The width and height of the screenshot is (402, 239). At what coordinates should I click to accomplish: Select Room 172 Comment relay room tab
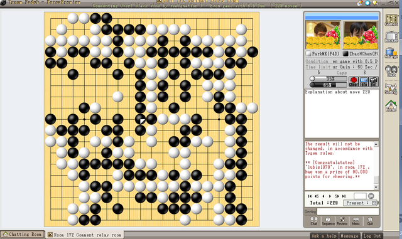coord(85,235)
